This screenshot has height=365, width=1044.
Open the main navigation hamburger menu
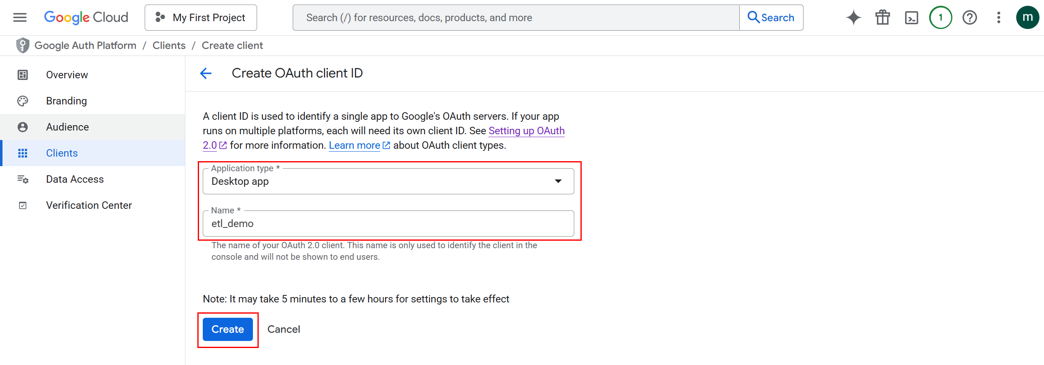20,17
